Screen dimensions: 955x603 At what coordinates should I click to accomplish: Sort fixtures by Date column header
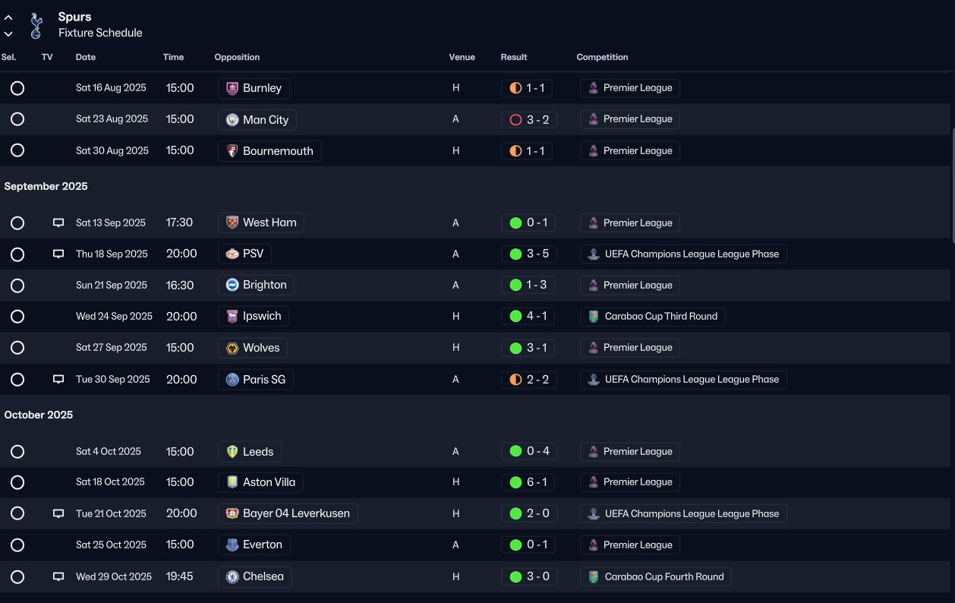86,57
